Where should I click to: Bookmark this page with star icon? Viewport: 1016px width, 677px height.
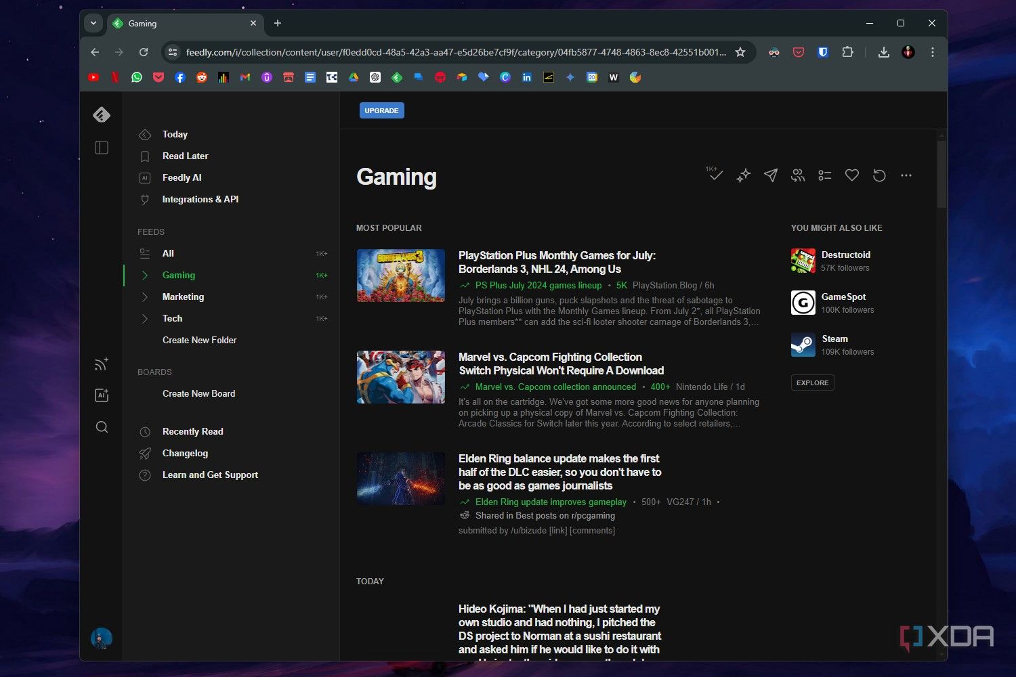[x=740, y=52]
